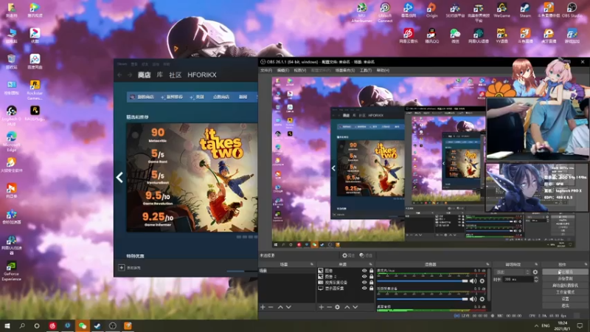Image resolution: width=590 pixels, height=332 pixels.
Task: Open the Microsoft Edge desktop shortcut
Action: 11,141
